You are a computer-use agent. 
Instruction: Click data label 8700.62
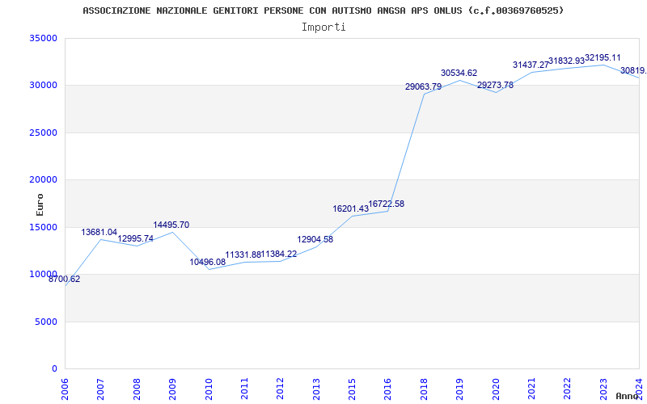click(65, 279)
